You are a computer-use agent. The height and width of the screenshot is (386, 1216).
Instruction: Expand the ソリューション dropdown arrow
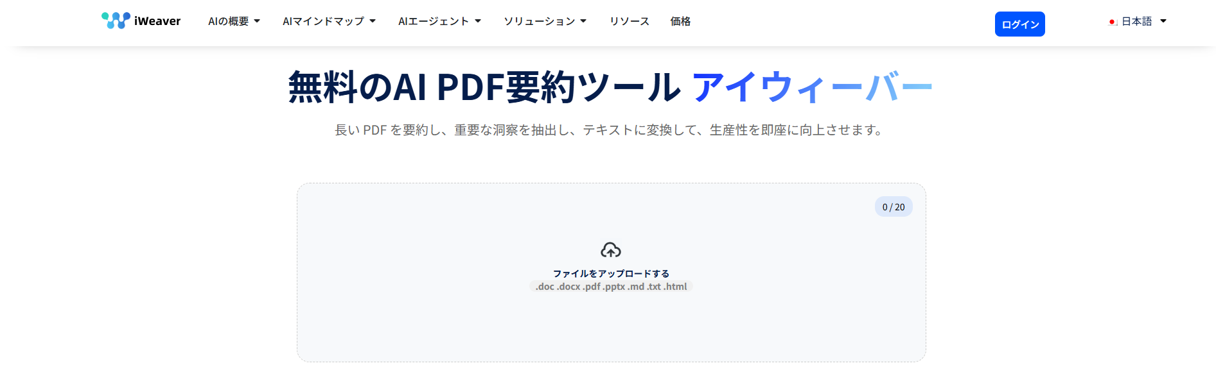[x=583, y=21]
